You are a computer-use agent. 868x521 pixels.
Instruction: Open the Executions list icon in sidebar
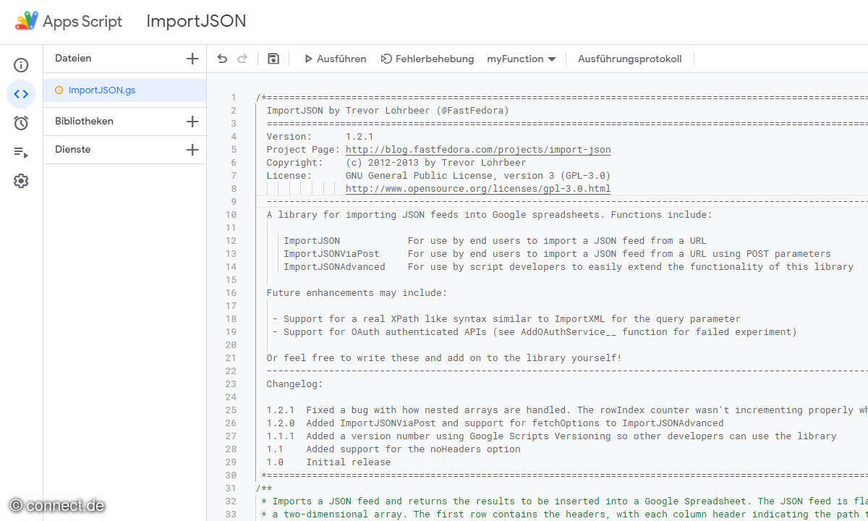[21, 152]
